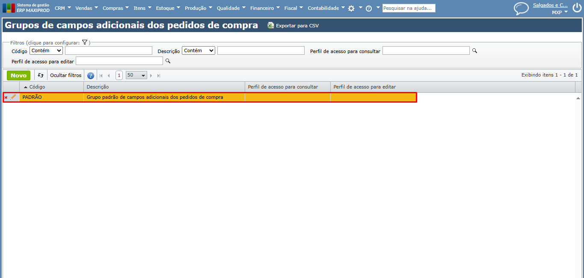Sort by Perfil de acesso para editar header

pos(453,87)
